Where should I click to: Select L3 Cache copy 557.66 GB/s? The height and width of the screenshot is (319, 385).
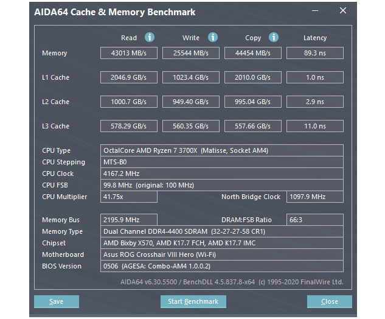[253, 126]
